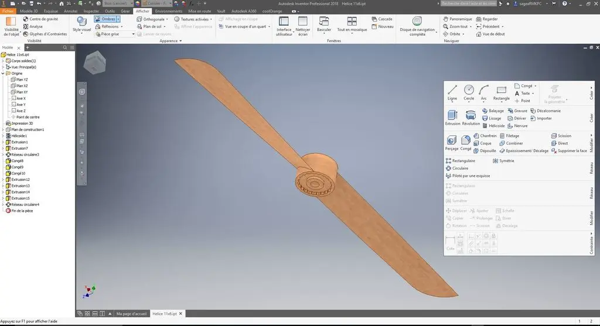Click the Vue de début home view
Viewport: 600px width, 326px height.
pos(490,34)
